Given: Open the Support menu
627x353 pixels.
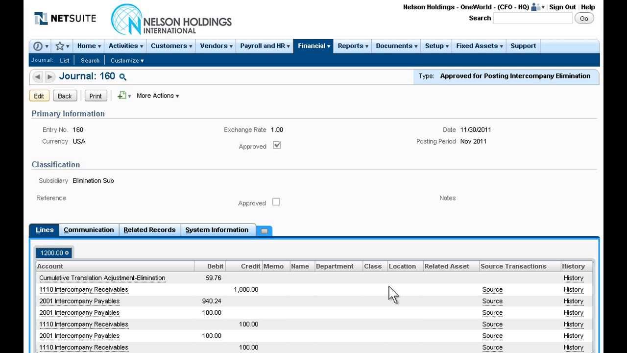Looking at the screenshot, I should (523, 46).
